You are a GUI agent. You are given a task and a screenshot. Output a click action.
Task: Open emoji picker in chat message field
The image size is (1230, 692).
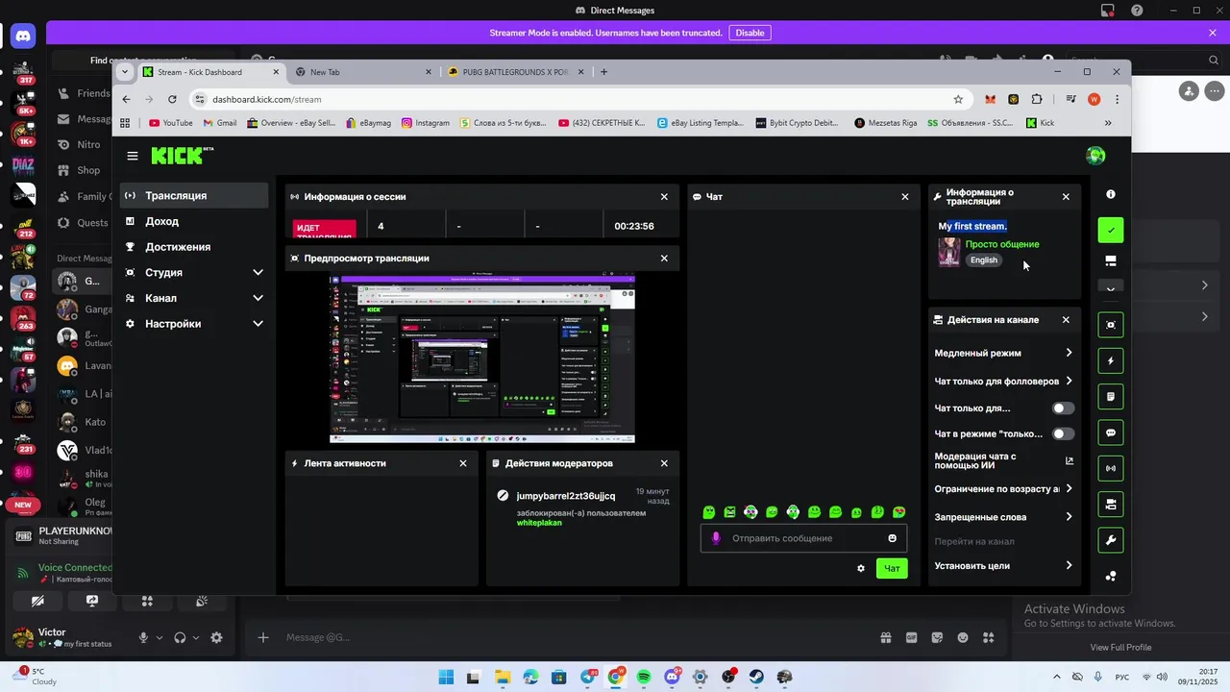pyautogui.click(x=892, y=538)
